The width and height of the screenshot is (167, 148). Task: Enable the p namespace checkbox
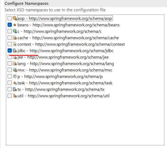tap(10, 76)
